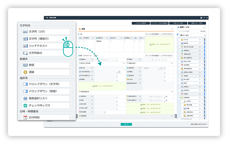
Task: Collapse the 一般フィールド section chevron
Action: pos(205,35)
